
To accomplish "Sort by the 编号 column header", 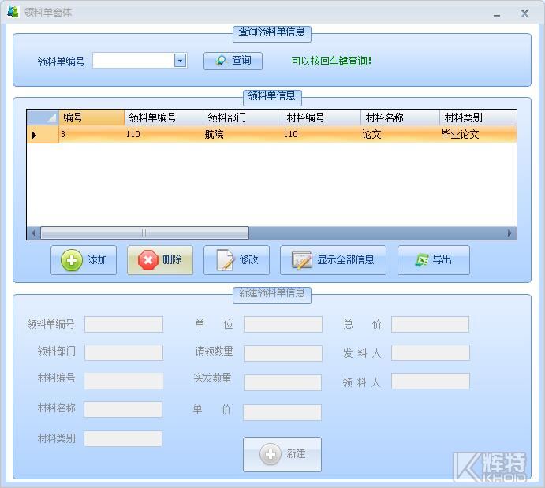I will pos(91,117).
